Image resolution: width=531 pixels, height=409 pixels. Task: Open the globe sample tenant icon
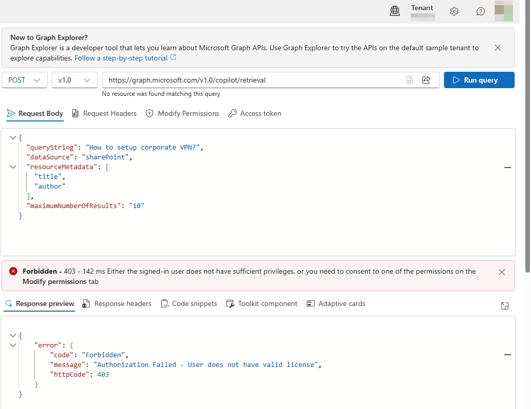pos(394,11)
